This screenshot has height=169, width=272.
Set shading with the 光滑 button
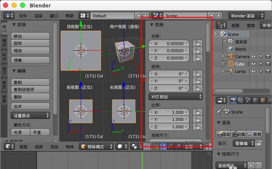(x=20, y=132)
